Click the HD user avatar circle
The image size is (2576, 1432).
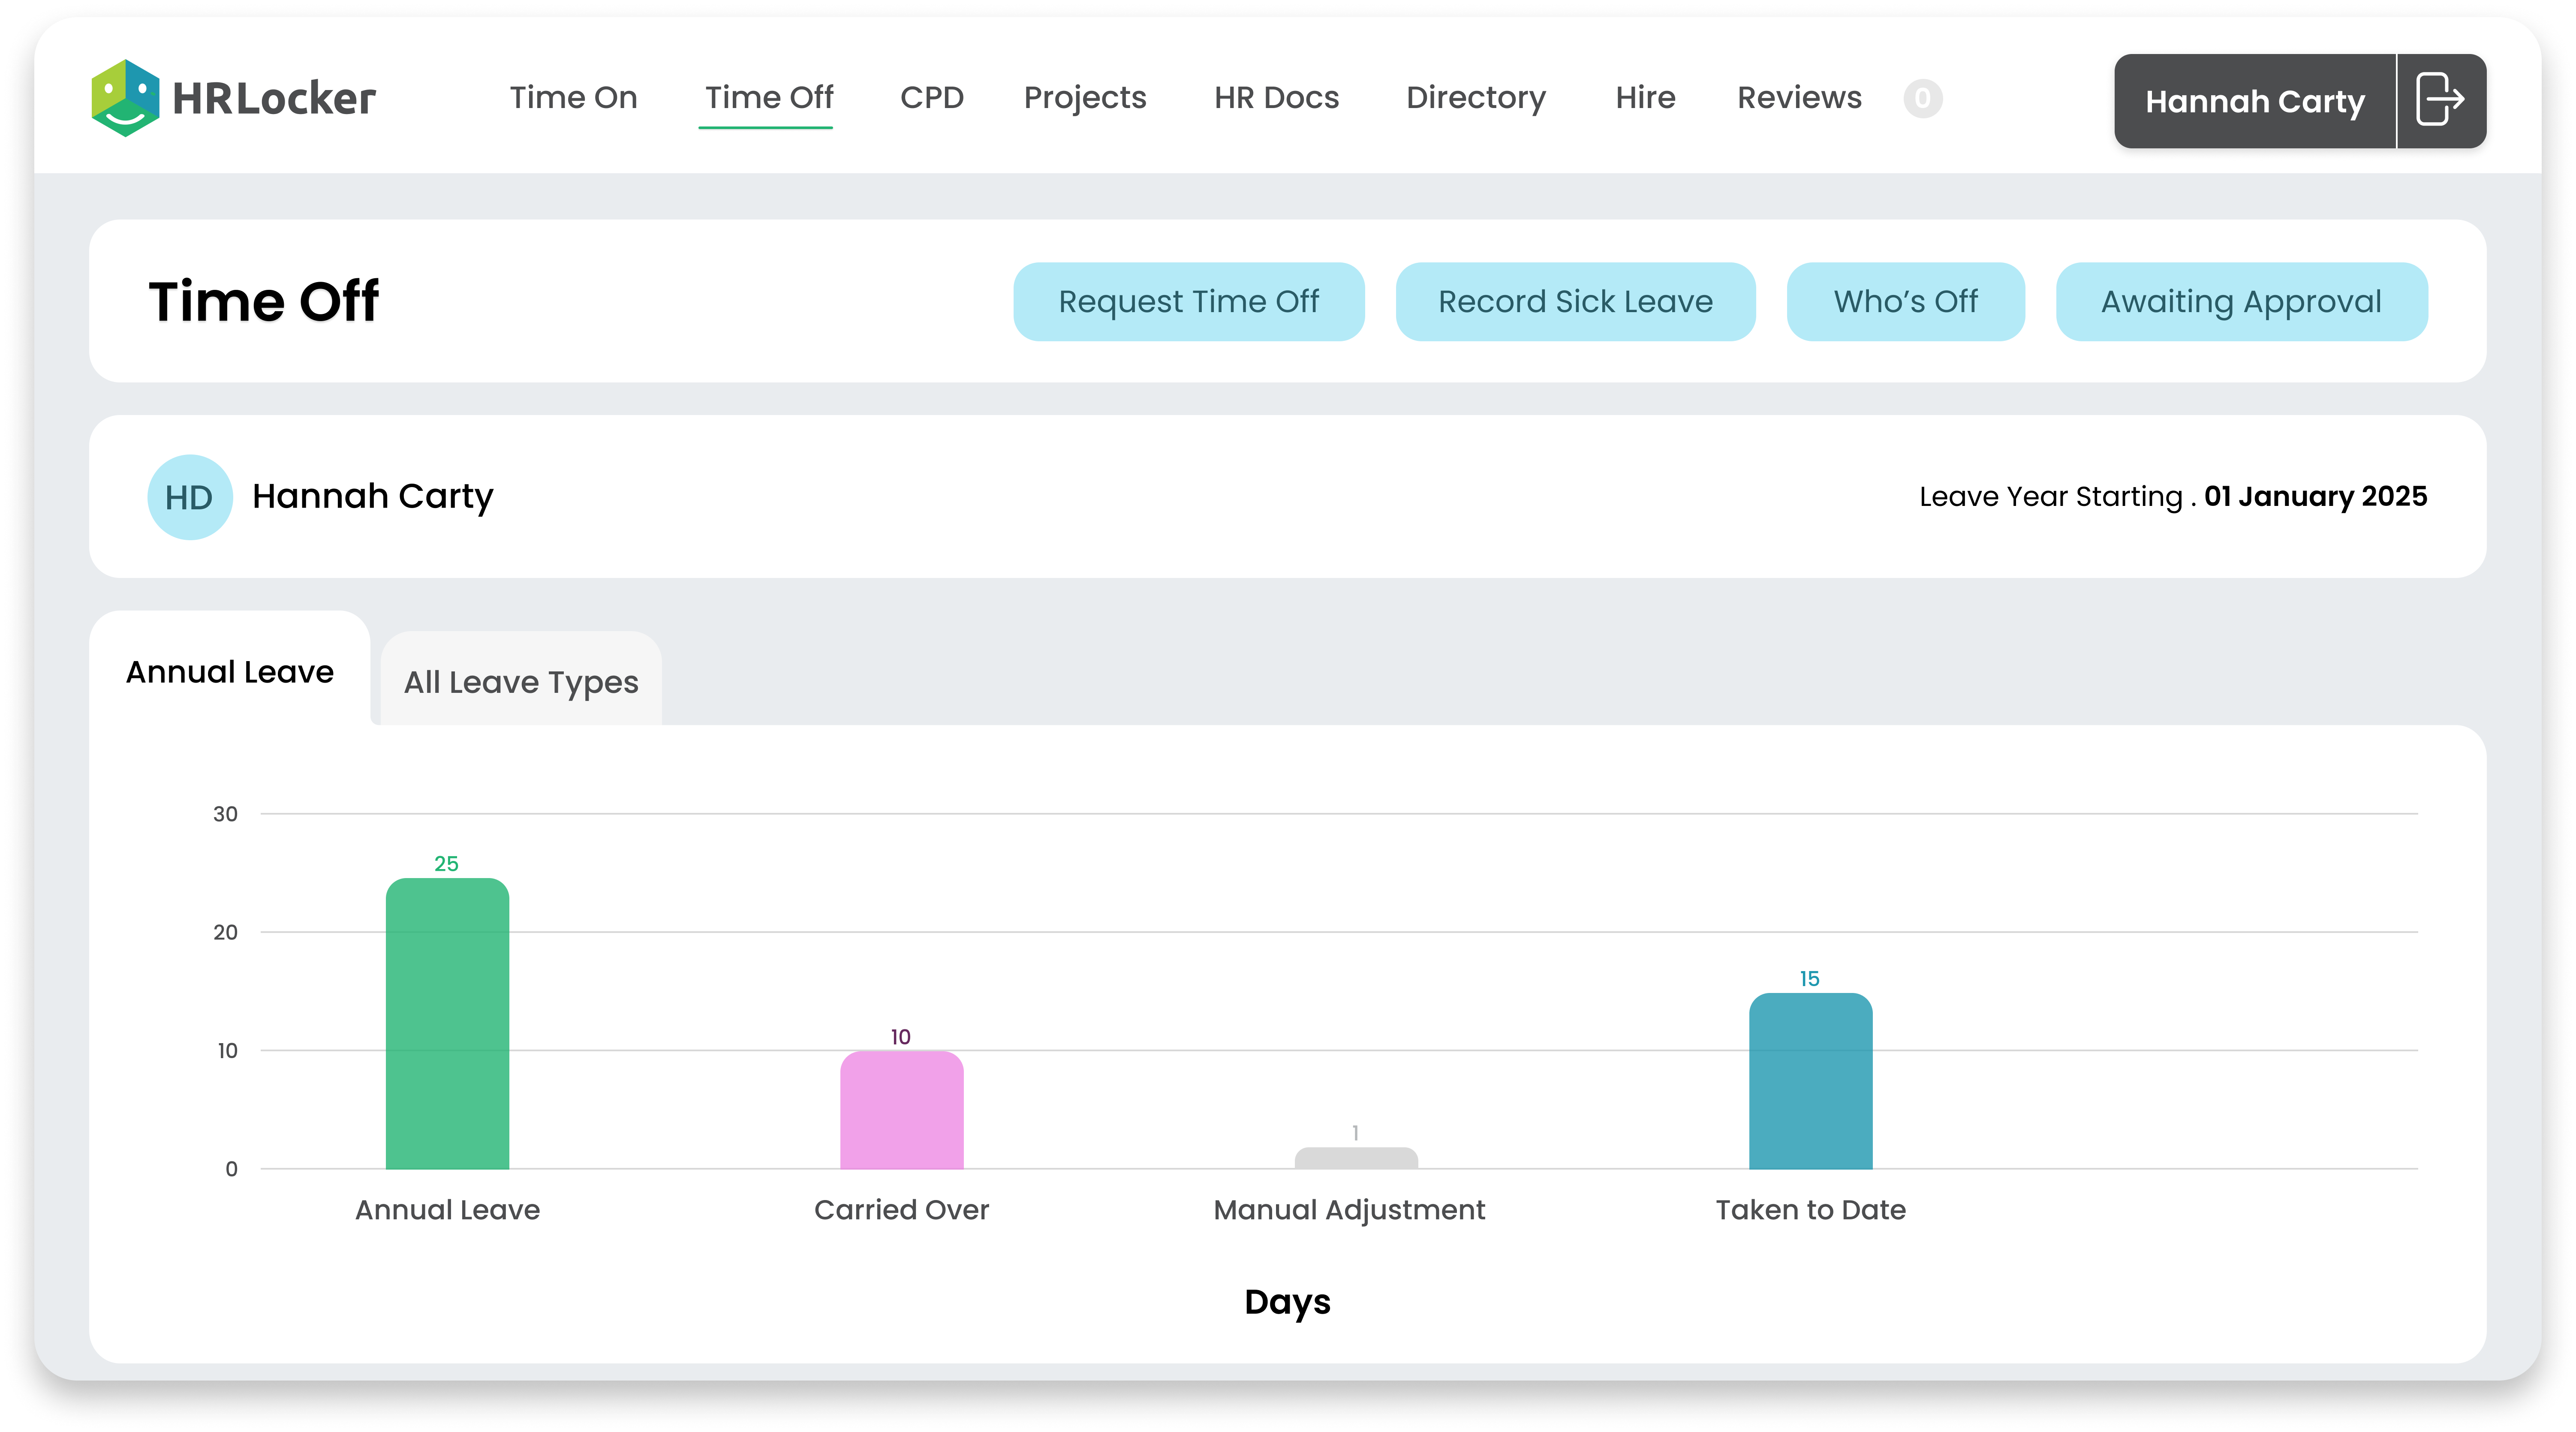click(189, 497)
